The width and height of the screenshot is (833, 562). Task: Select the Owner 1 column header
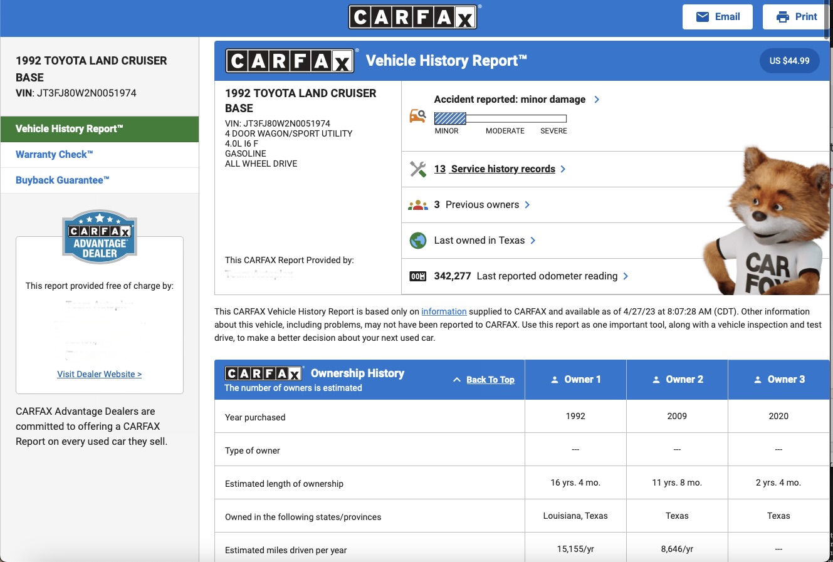[575, 380]
